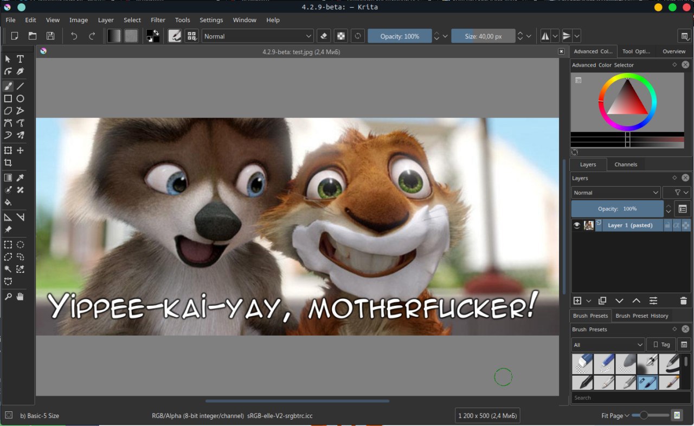Select the Contiguous Selection magic wand tool
This screenshot has width=694, height=426.
pos(8,269)
